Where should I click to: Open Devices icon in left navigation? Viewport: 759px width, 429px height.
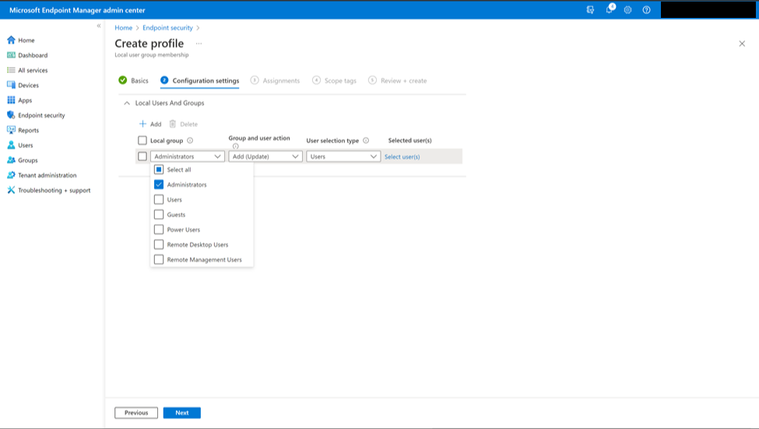(x=11, y=85)
